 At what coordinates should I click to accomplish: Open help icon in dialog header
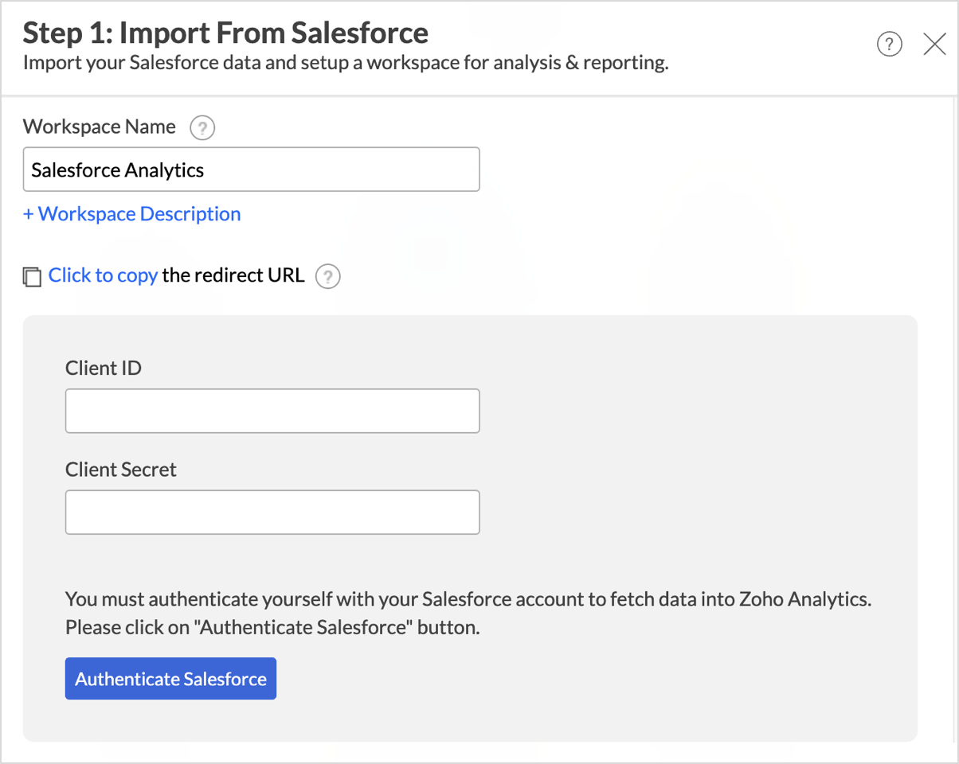(x=890, y=45)
